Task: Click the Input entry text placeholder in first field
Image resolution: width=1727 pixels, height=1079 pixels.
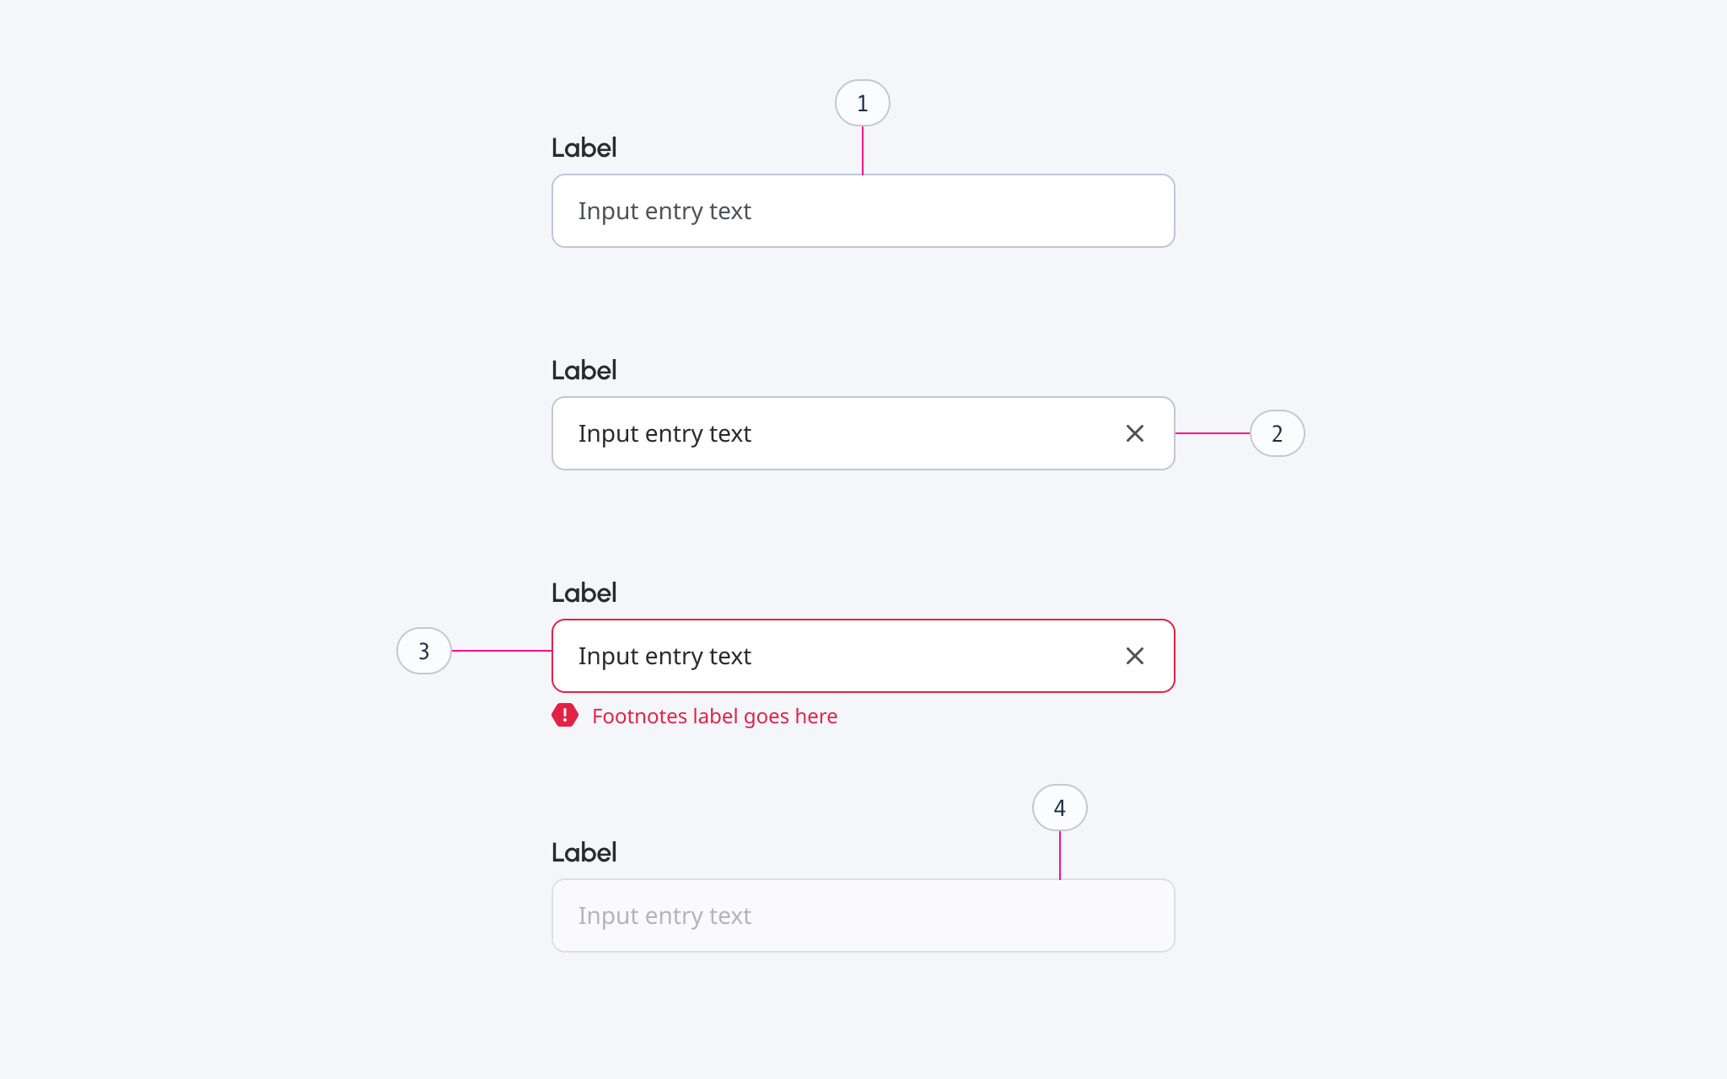Action: (x=664, y=211)
